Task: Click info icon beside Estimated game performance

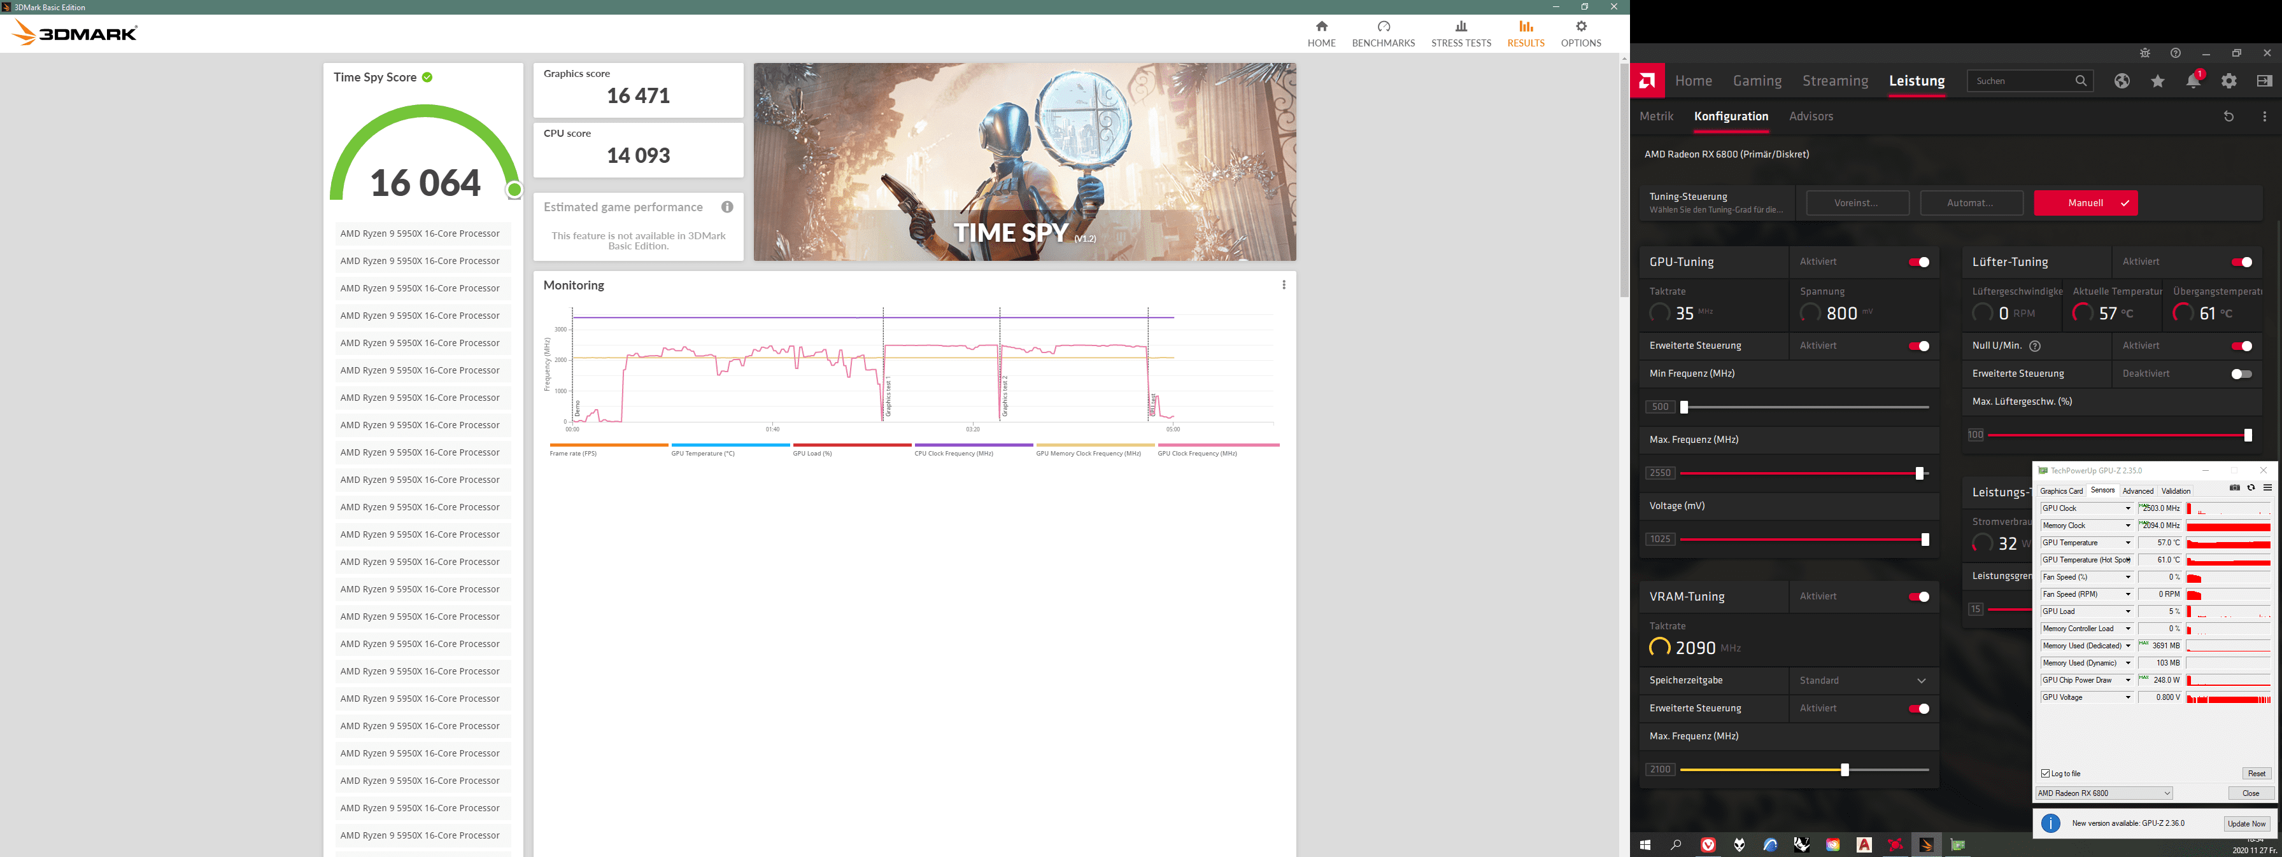Action: pyautogui.click(x=727, y=207)
